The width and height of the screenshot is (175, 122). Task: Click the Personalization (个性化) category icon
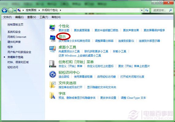click(x=52, y=28)
